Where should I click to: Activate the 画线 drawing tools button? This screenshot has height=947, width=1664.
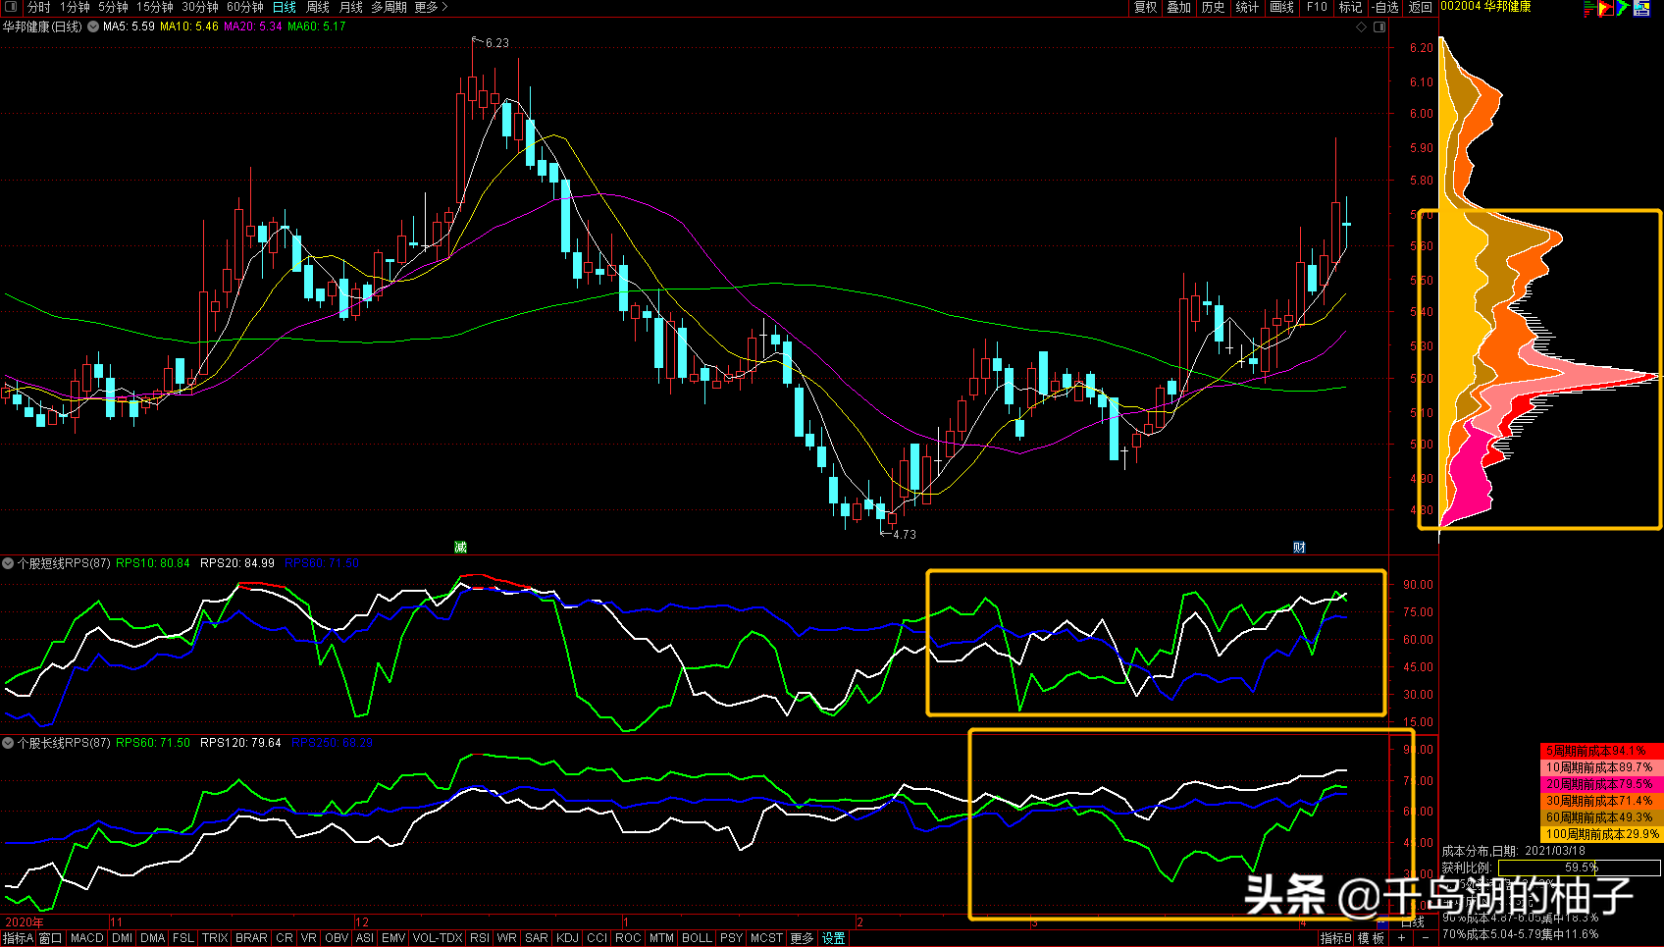1281,7
